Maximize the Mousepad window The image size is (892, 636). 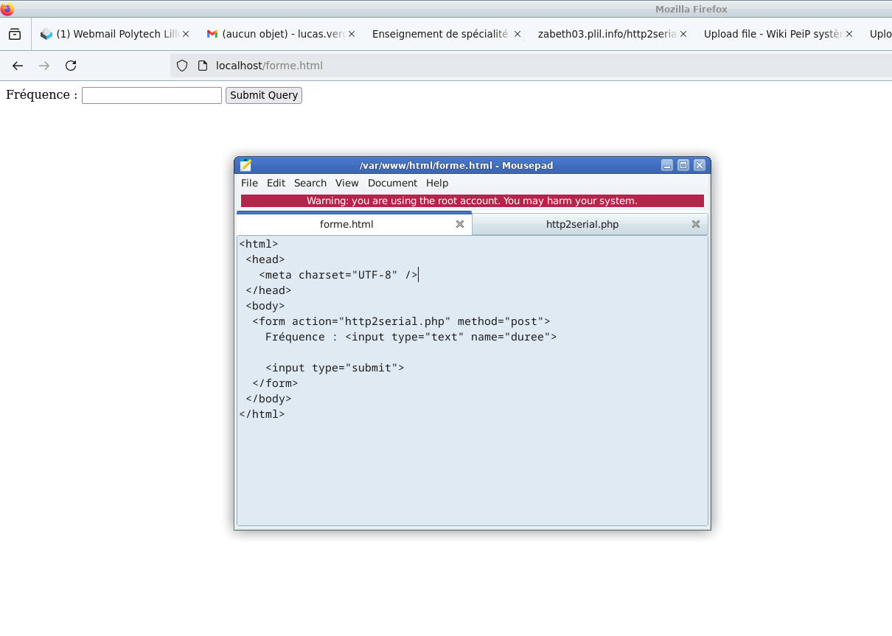[x=683, y=165]
